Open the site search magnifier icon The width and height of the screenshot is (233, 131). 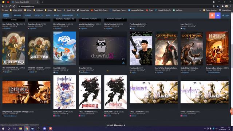[78, 15]
